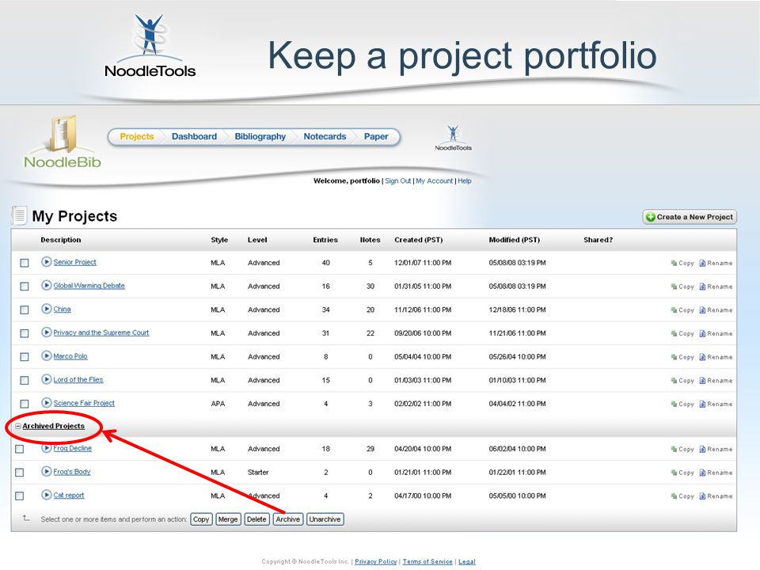Open the My Account link

tap(435, 180)
